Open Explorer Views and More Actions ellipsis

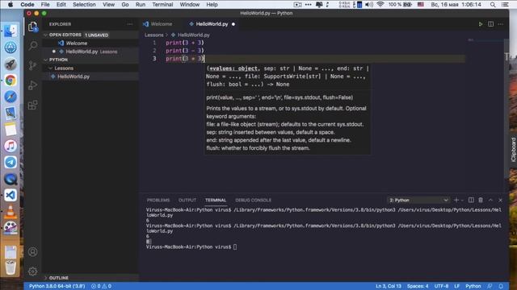pyautogui.click(x=130, y=24)
